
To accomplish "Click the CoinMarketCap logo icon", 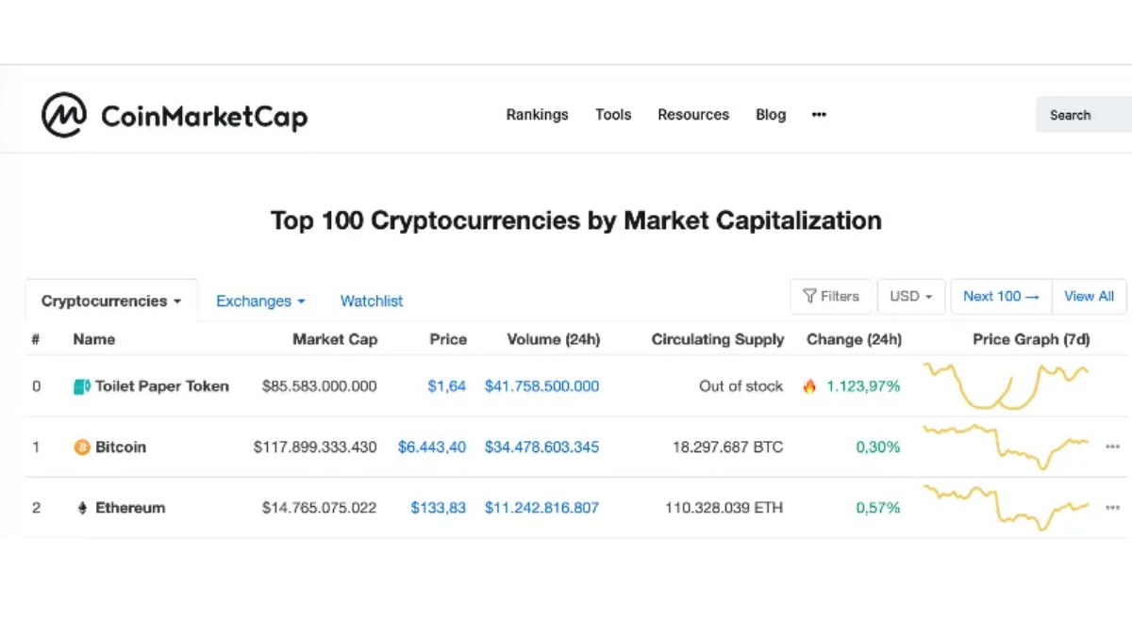I will (x=64, y=115).
